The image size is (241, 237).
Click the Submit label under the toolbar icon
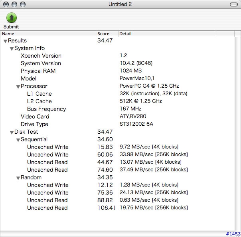11,27
